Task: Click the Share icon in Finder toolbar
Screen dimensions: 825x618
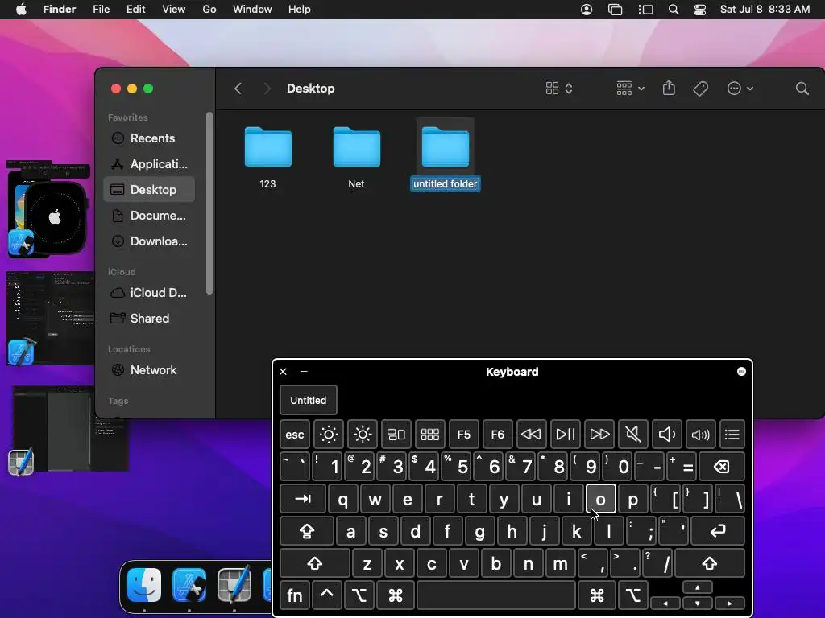Action: tap(669, 88)
